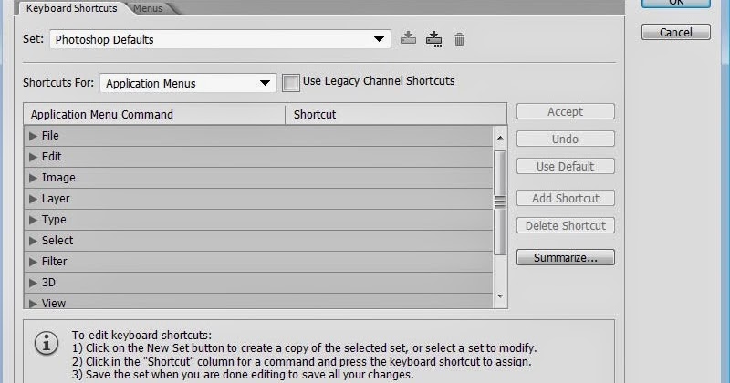Viewport: 730px width, 383px height.
Task: Click the Undo button
Action: coord(566,139)
